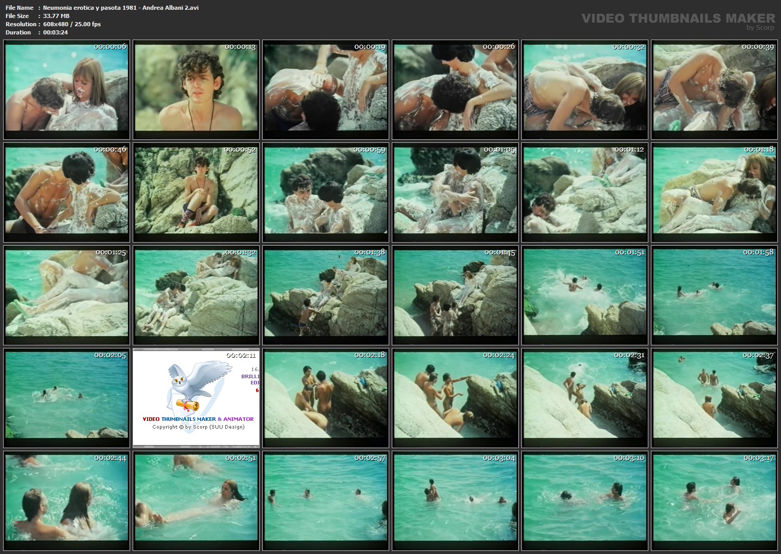Pick the thumbnail at 00:02:51
Screen dimensions: 781x554
(x=196, y=501)
